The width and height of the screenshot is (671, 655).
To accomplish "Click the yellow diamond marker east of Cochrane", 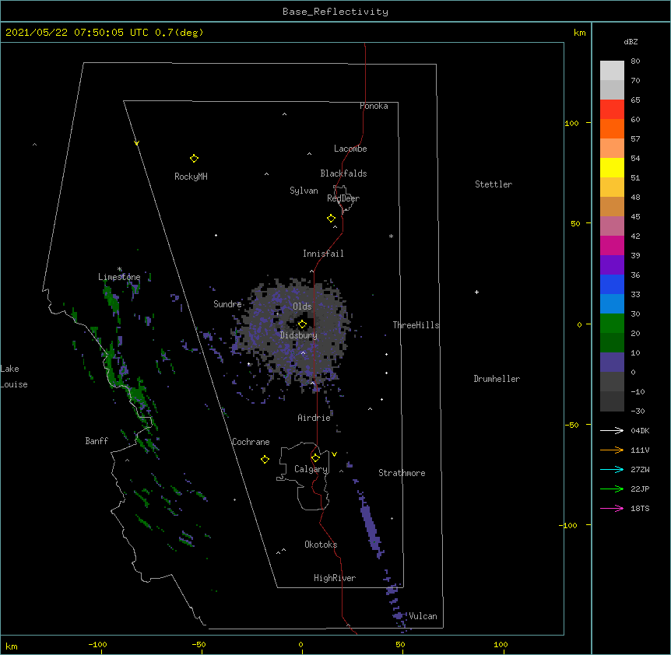I will [265, 459].
